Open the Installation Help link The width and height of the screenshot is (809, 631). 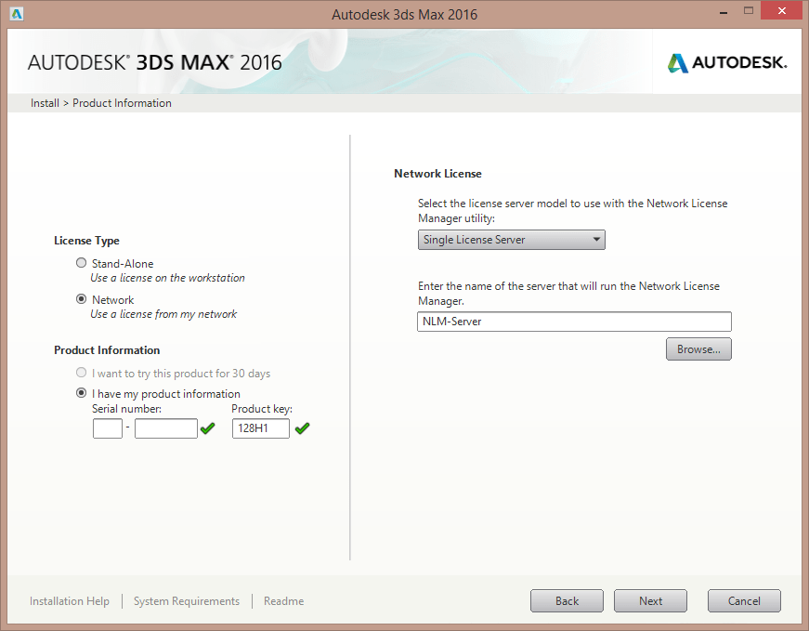(x=70, y=601)
